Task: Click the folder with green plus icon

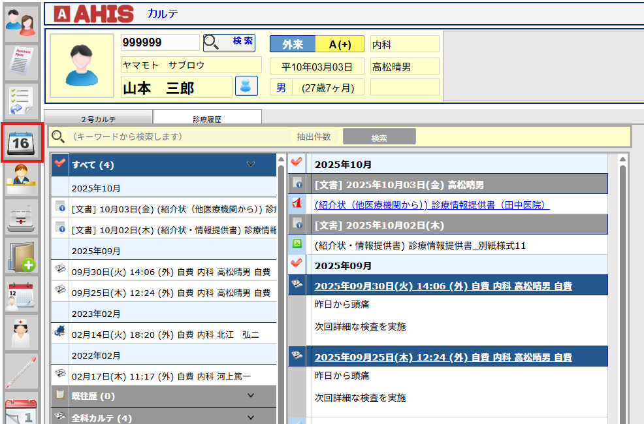Action: pos(21,256)
